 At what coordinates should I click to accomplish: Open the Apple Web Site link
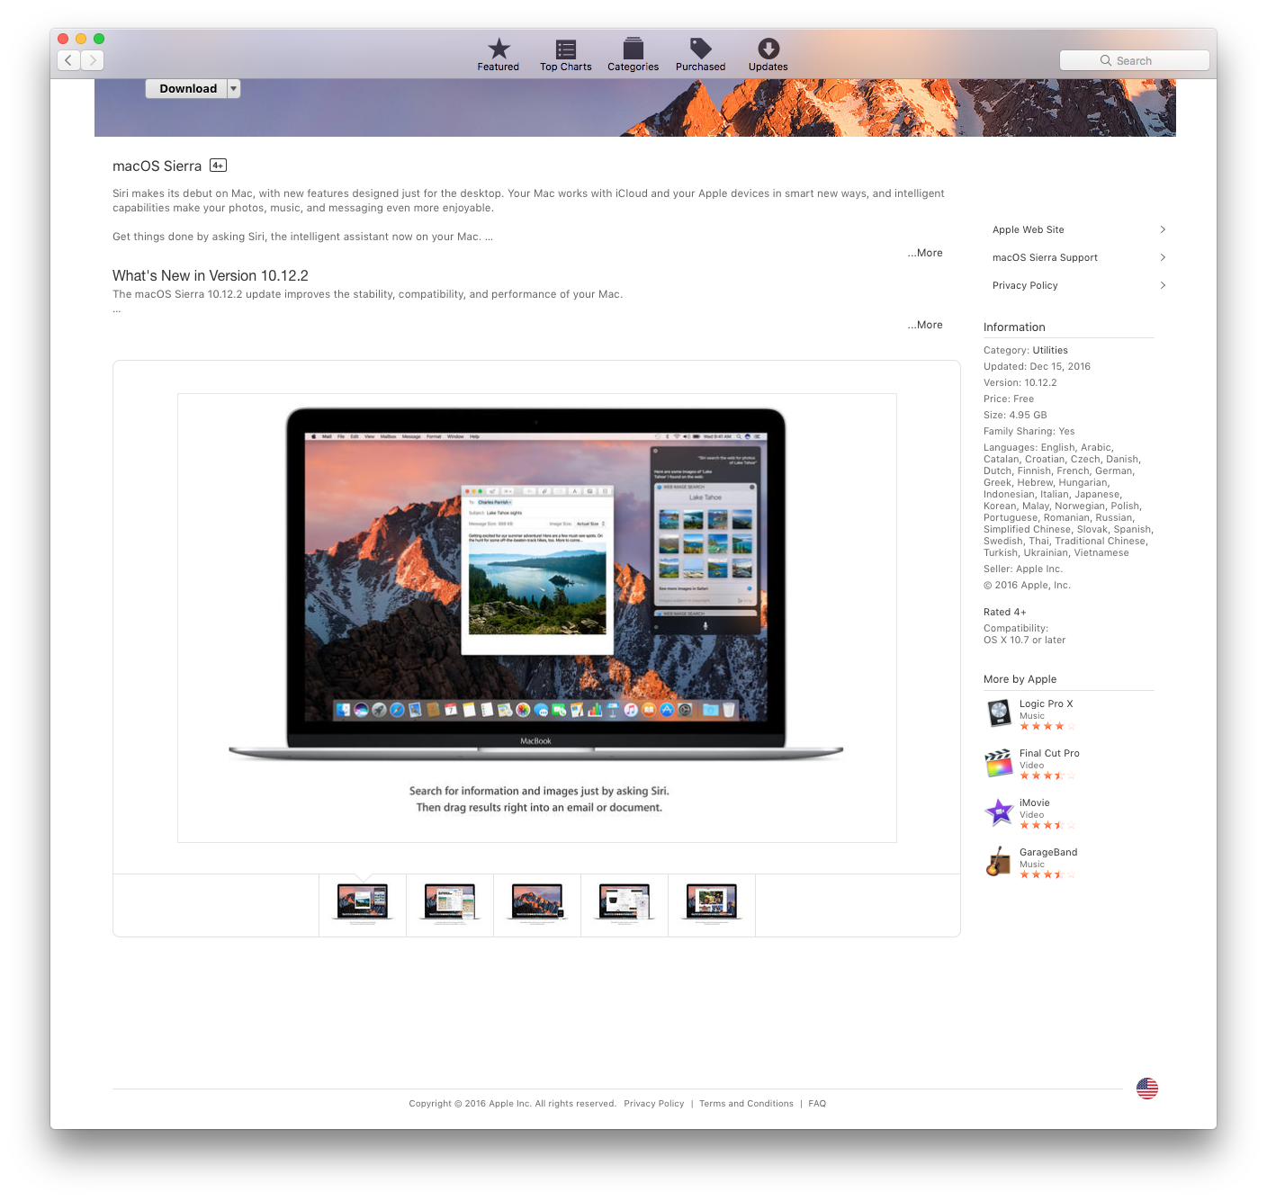[x=1029, y=229]
